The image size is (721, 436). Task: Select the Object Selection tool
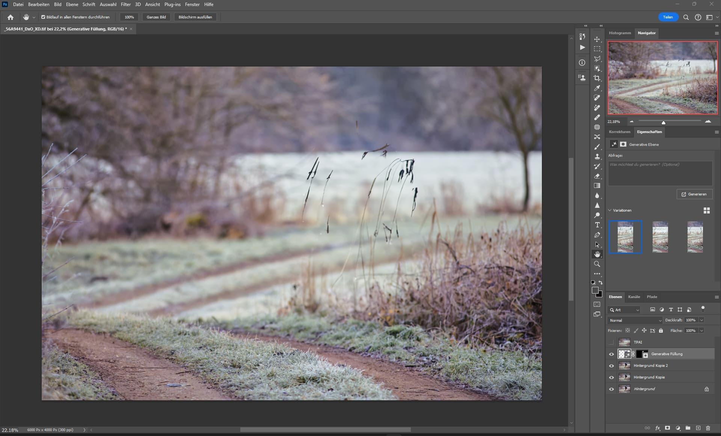597,68
